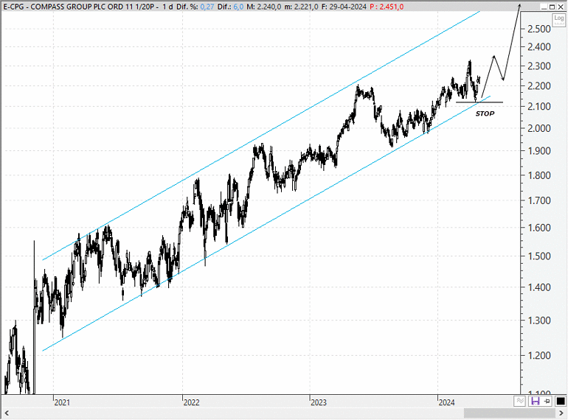
Task: Click the 2022 label on time axis
Action: coord(191,402)
